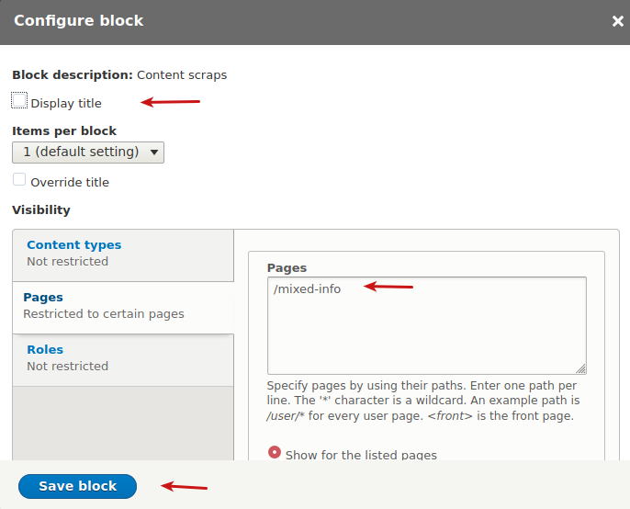630x509 pixels.
Task: Select the Pages visibility tab
Action: click(x=43, y=298)
